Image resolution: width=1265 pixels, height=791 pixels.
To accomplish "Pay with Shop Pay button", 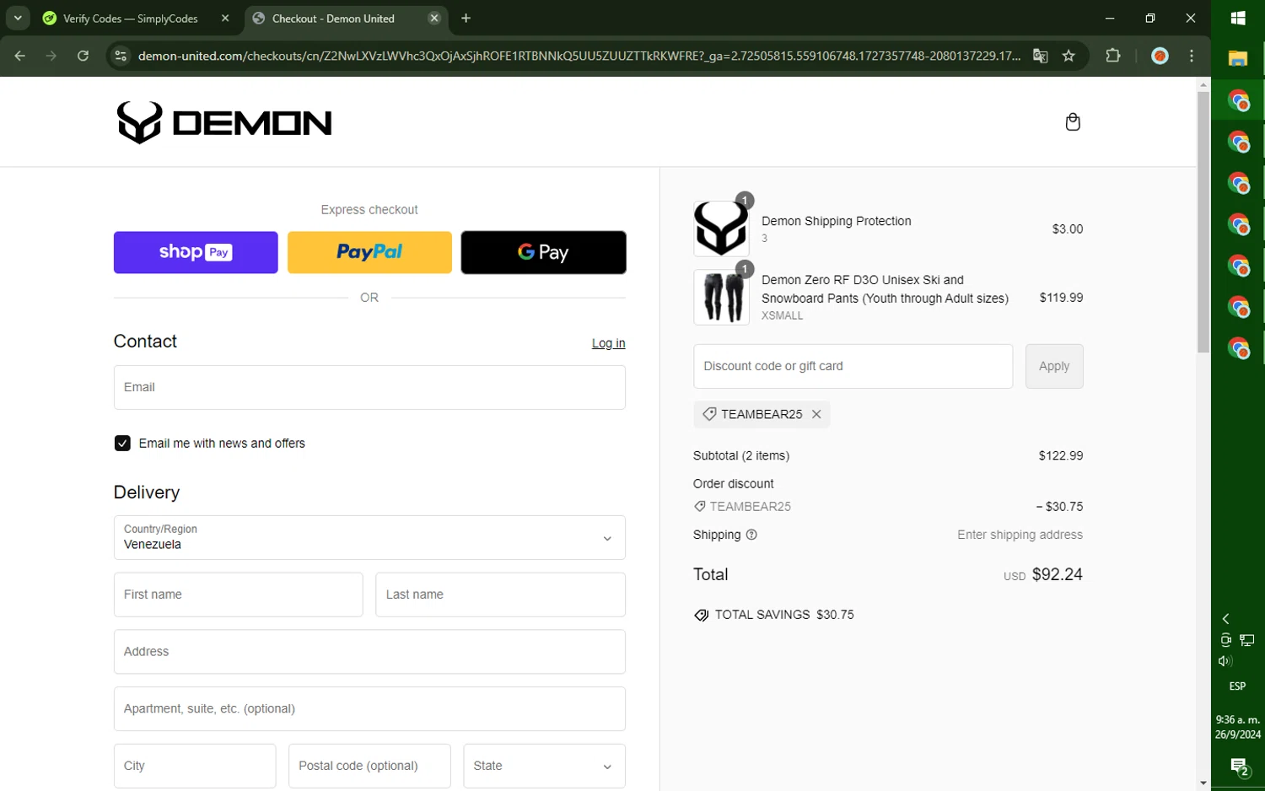I will [196, 252].
